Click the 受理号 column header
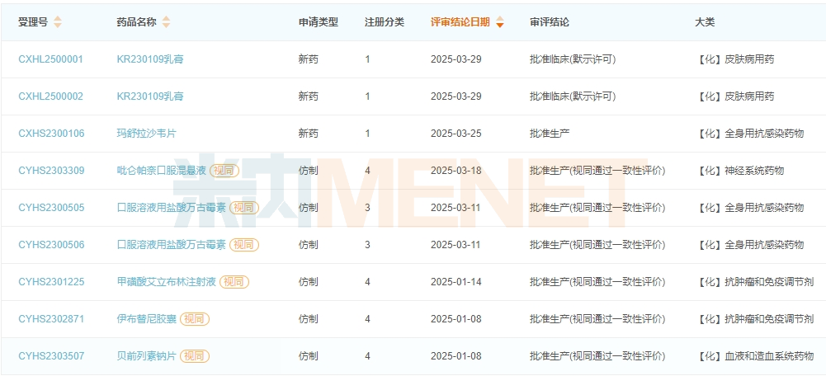The height and width of the screenshot is (376, 826). click(33, 22)
